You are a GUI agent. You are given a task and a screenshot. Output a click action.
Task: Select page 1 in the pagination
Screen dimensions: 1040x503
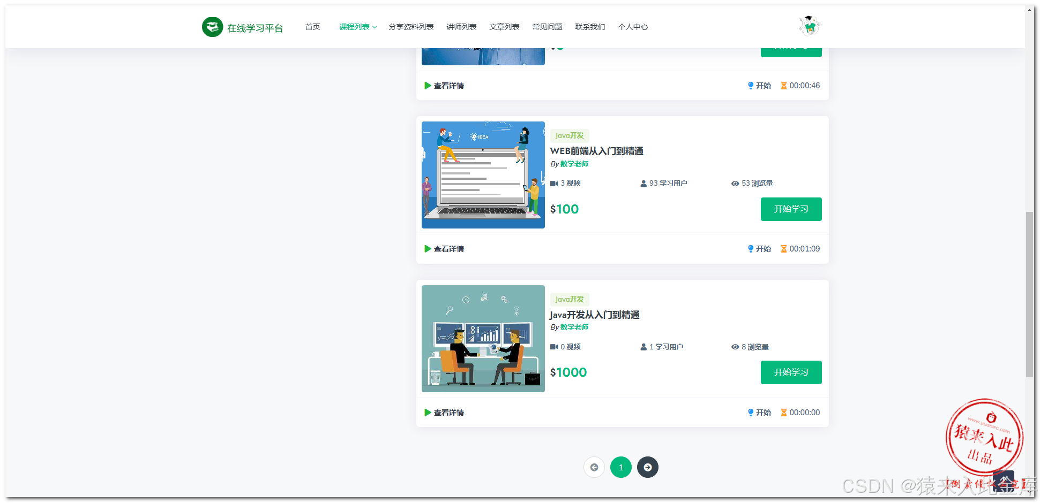click(x=620, y=467)
